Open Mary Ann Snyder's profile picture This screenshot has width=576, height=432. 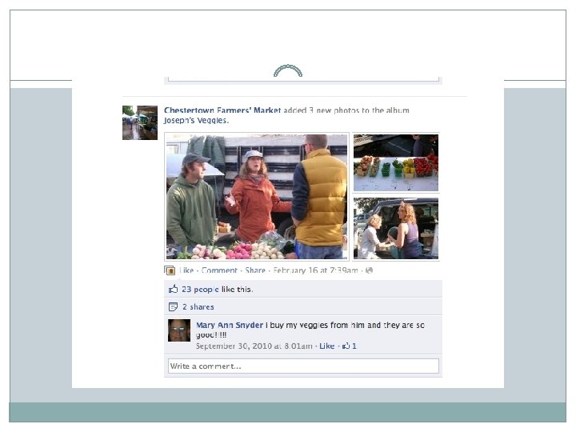[179, 330]
